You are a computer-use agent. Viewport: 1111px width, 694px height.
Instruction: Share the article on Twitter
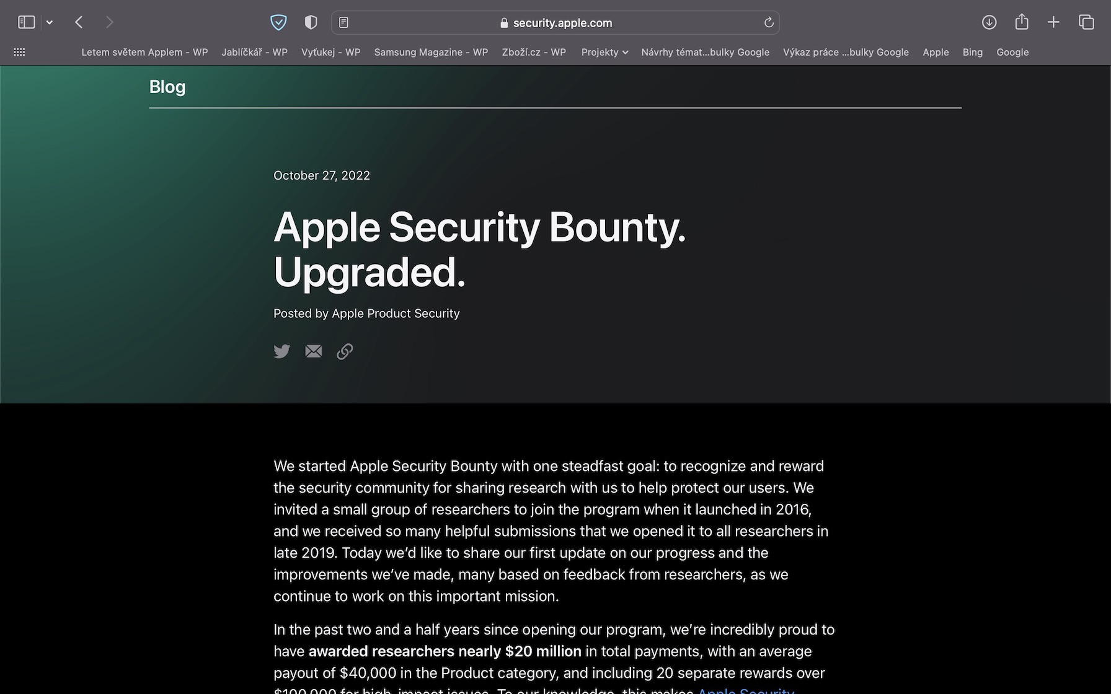(x=282, y=351)
